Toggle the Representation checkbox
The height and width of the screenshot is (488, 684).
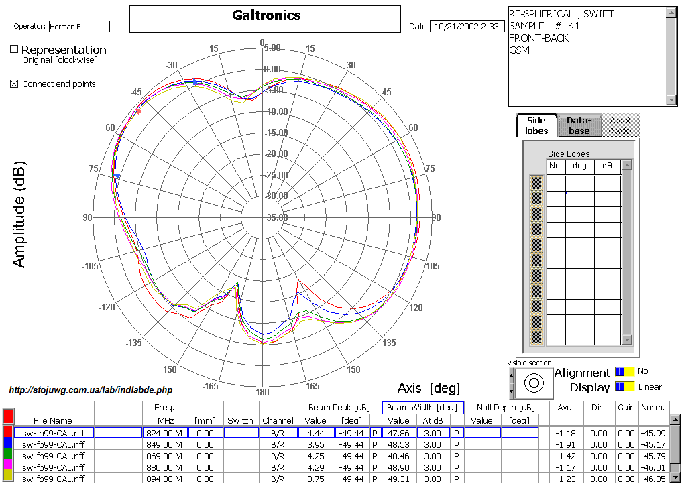pos(14,50)
